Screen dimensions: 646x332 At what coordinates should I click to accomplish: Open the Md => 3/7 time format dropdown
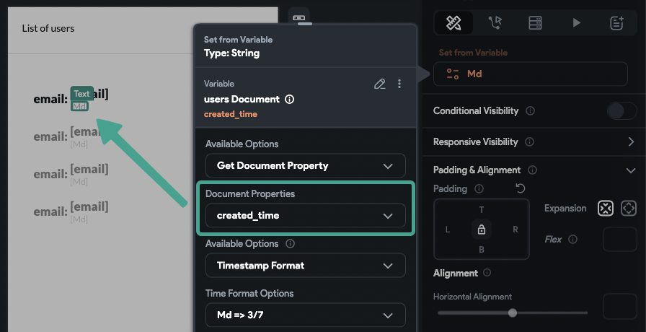tap(306, 315)
